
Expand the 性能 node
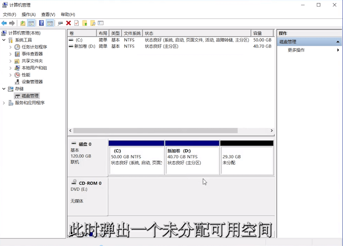10,75
